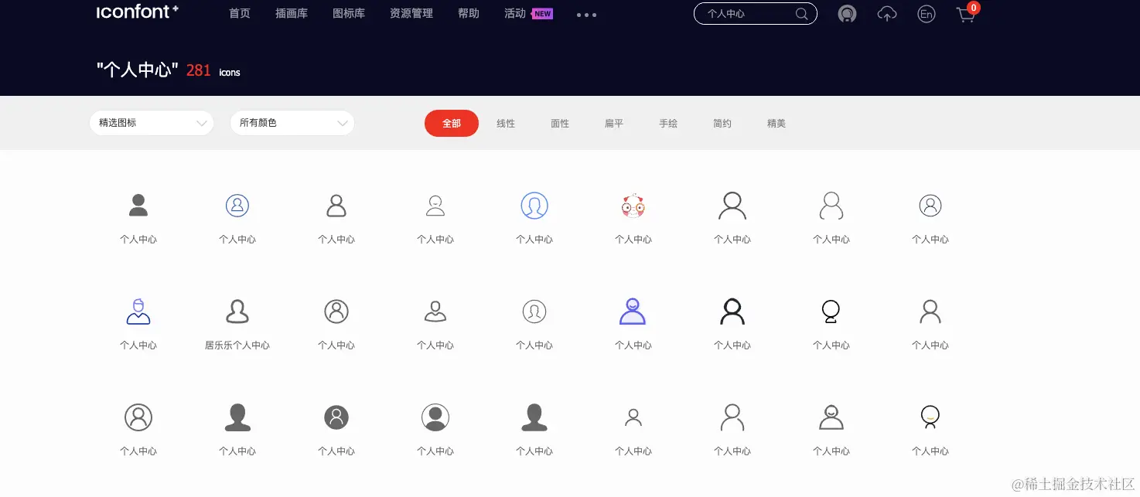Switch language with the En icon
1140x497 pixels.
point(926,14)
